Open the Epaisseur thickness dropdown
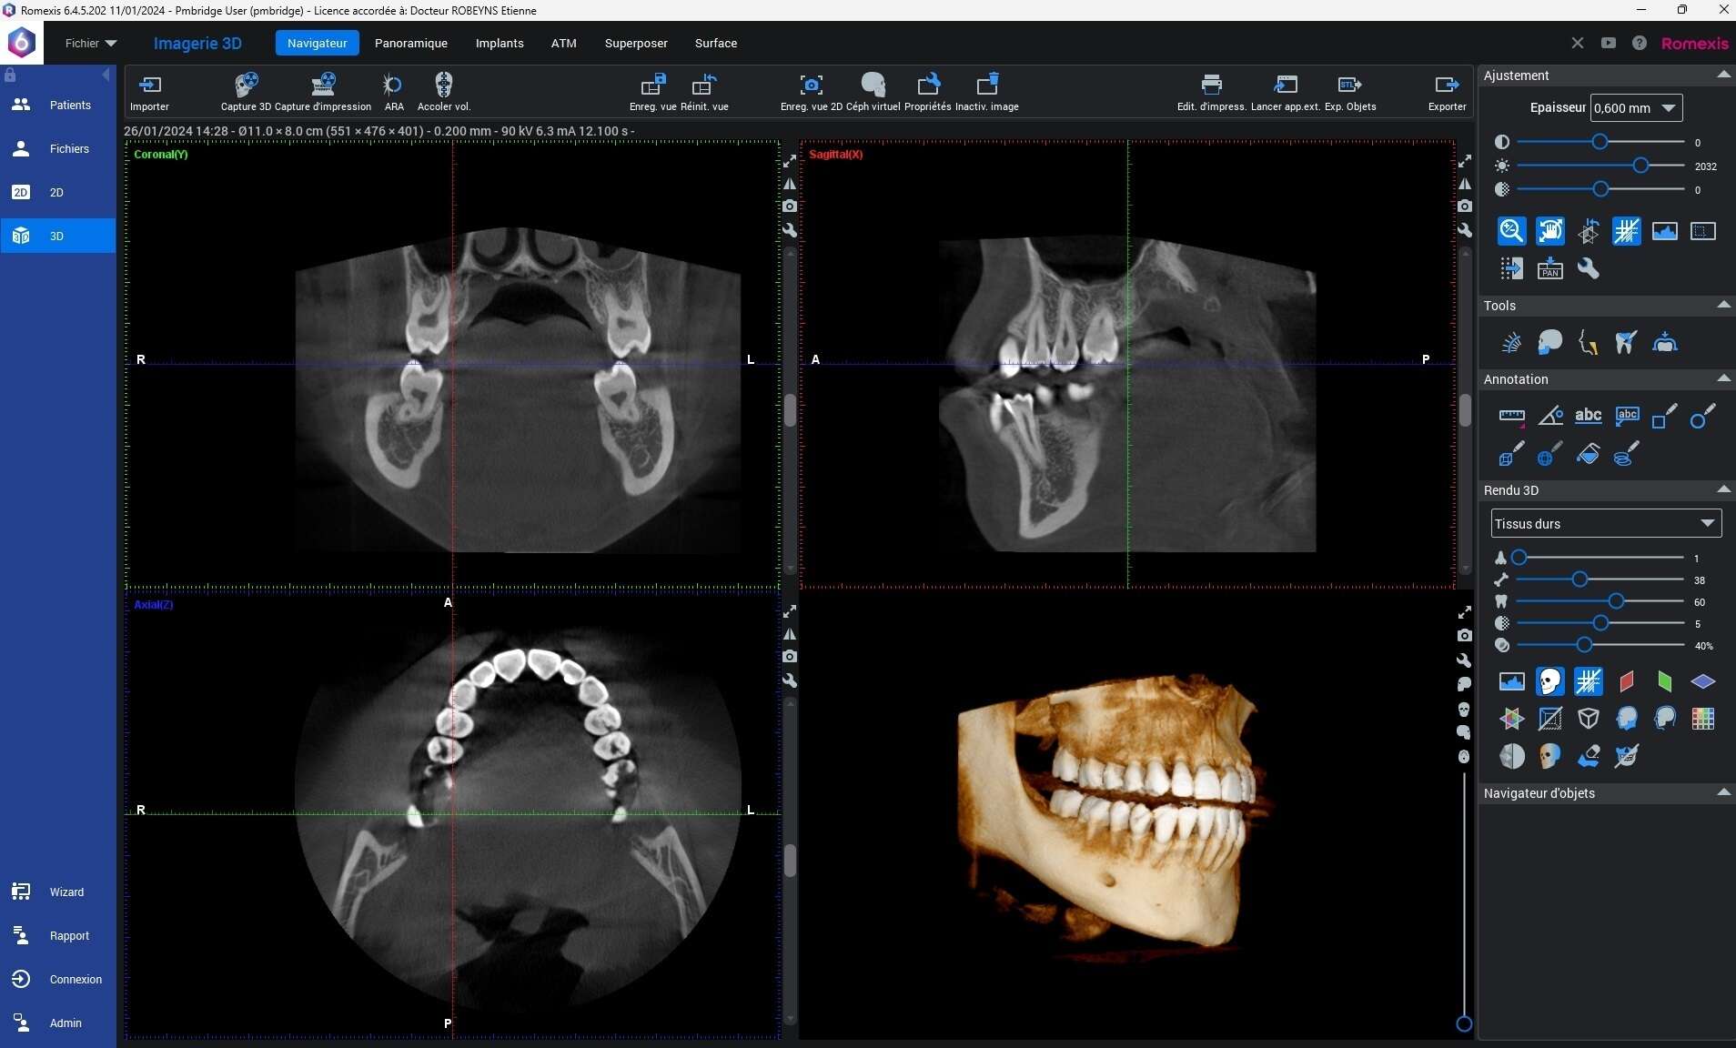The image size is (1736, 1048). coord(1636,107)
